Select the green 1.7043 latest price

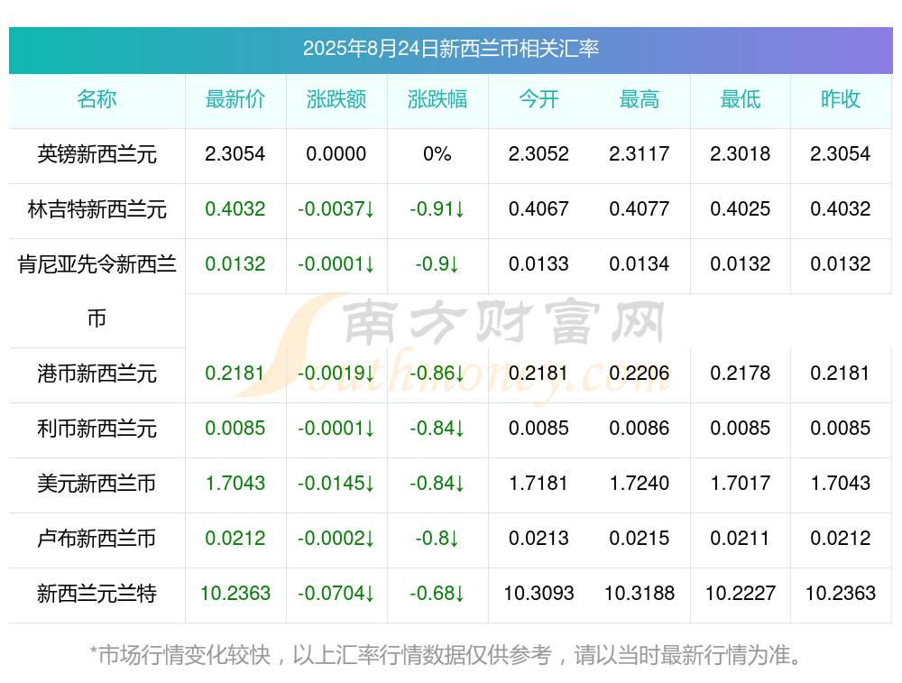coord(235,483)
